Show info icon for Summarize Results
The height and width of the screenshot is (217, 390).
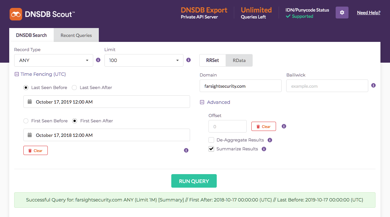point(264,149)
